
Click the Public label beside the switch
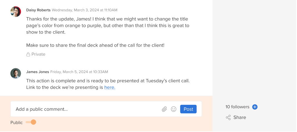pos(16,123)
